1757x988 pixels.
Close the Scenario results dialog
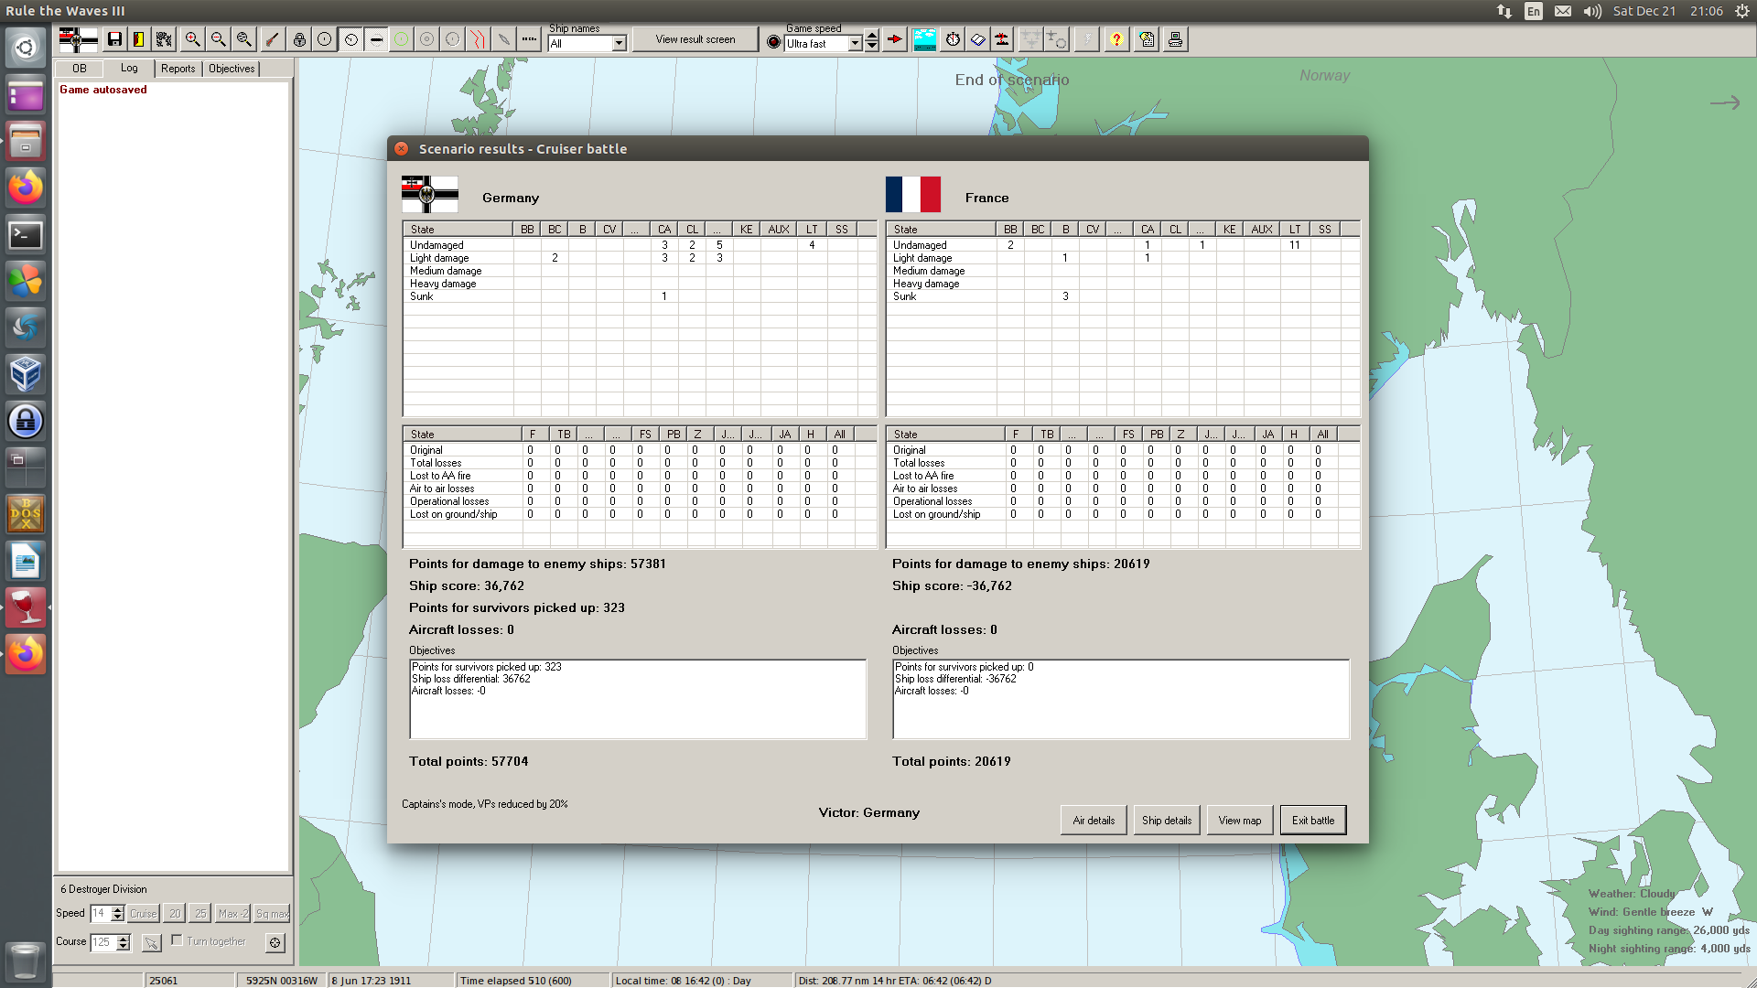(402, 148)
